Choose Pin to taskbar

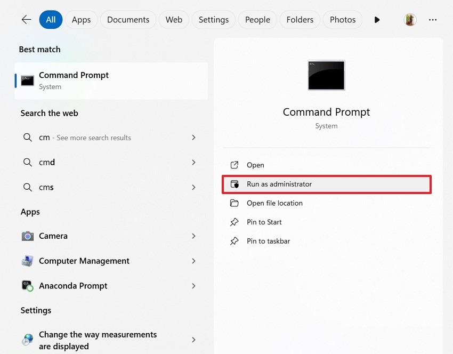click(327, 241)
